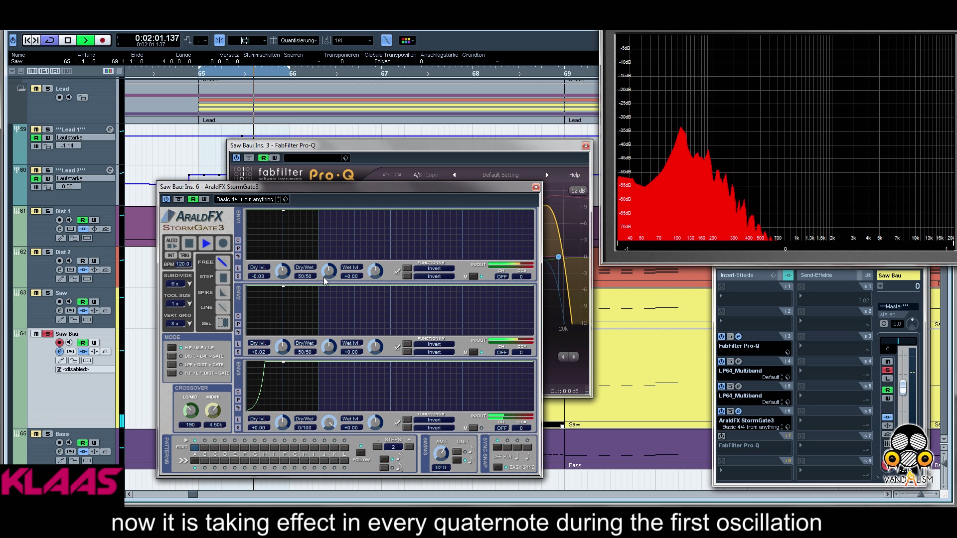Image resolution: width=957 pixels, height=538 pixels.
Task: Open the VERT. GRID 8 x dropdown
Action: (x=178, y=324)
